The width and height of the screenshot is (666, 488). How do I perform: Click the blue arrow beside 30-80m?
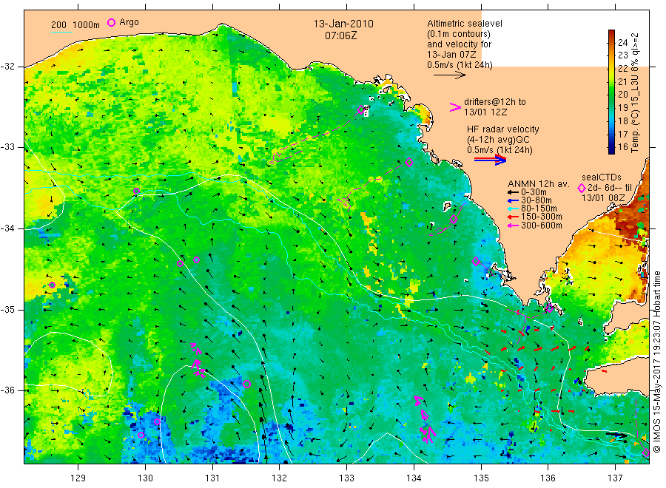(x=513, y=200)
